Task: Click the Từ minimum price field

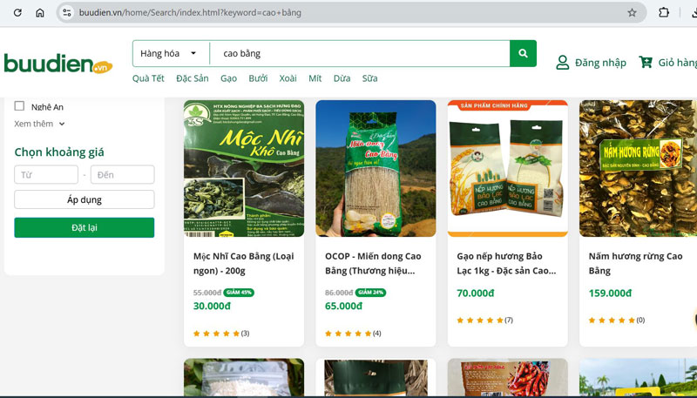Action: (46, 175)
